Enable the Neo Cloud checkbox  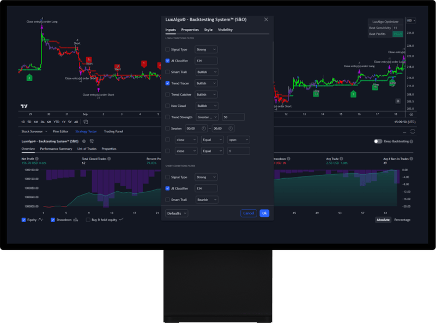click(x=167, y=106)
